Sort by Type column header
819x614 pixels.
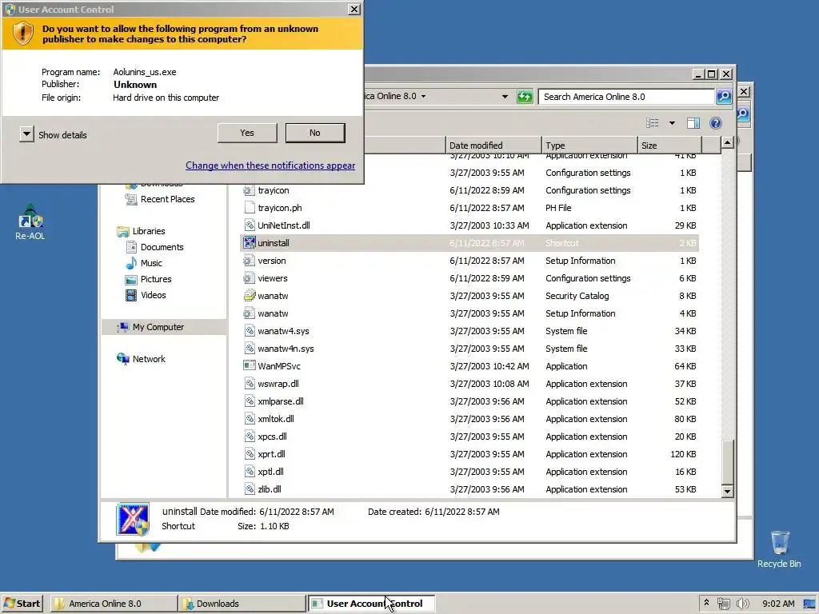pyautogui.click(x=589, y=146)
